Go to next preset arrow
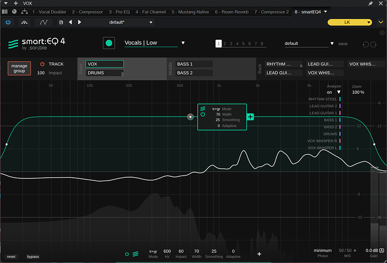Screen dimensions: 387x263 [80, 22]
